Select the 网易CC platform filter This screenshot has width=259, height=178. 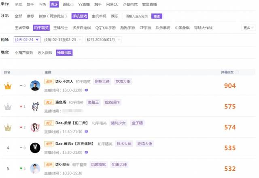pyautogui.click(x=113, y=4)
